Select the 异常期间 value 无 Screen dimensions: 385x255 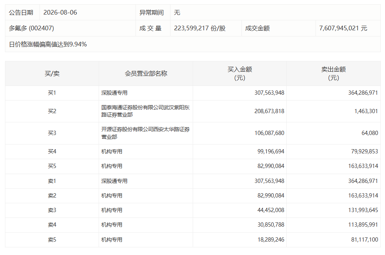[177, 13]
